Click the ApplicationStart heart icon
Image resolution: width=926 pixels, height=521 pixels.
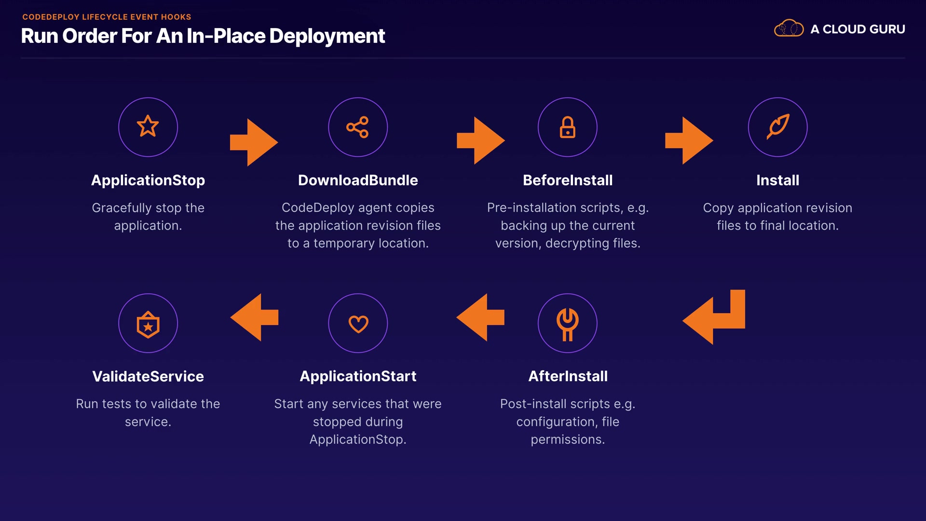point(358,323)
